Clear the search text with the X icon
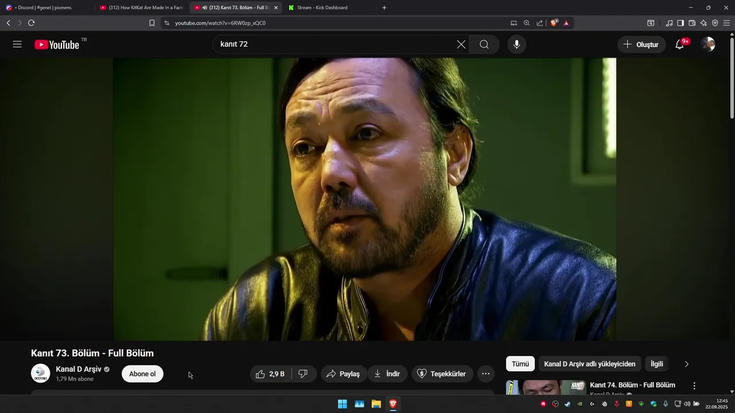Viewport: 735px width, 413px height. click(x=461, y=44)
